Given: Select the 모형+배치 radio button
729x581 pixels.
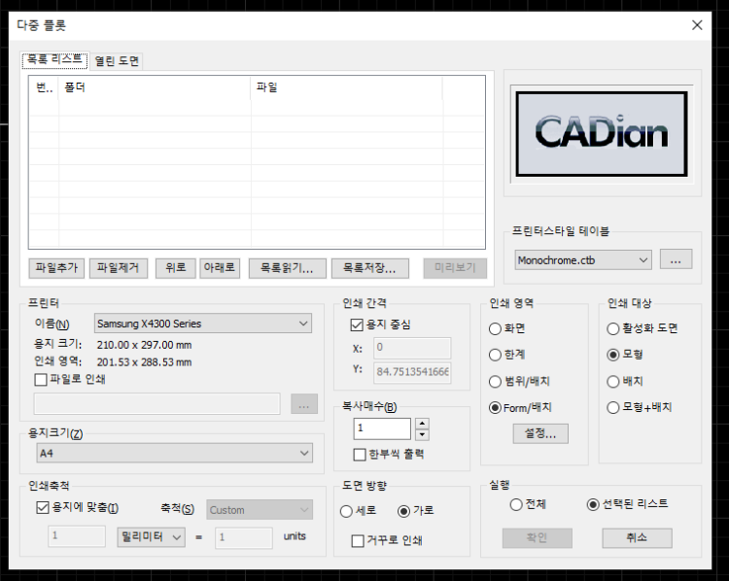Looking at the screenshot, I should click(x=612, y=408).
